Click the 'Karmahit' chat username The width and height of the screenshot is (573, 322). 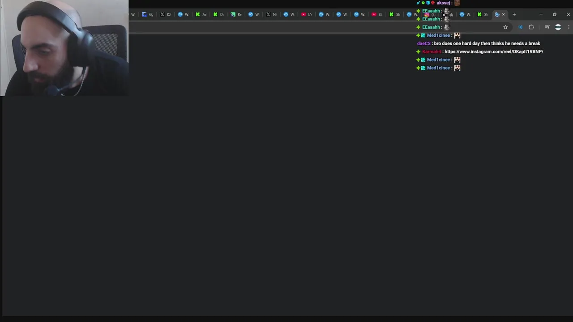pos(432,52)
